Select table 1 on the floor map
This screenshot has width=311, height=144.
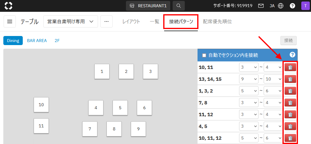[102, 71]
